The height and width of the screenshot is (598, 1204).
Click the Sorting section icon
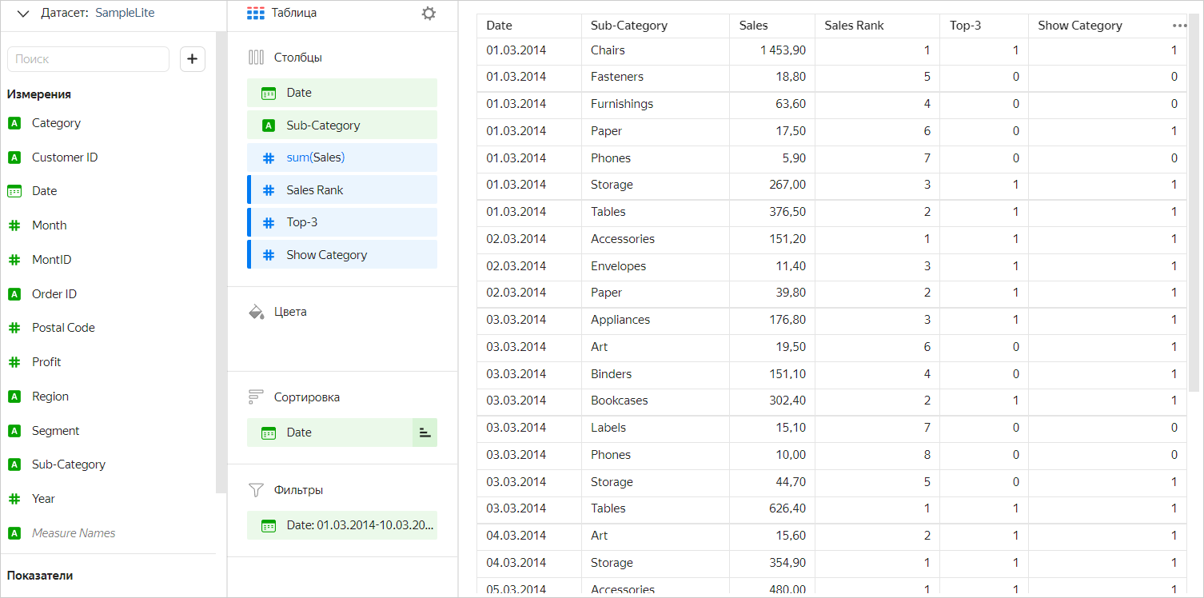tap(256, 397)
